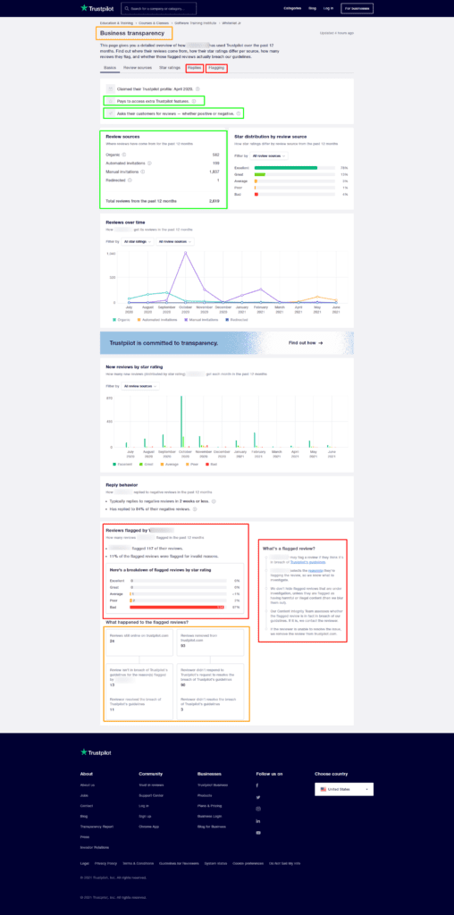454x915 pixels.
Task: Open Software Training Institute breadcrumb link
Action: click(194, 22)
